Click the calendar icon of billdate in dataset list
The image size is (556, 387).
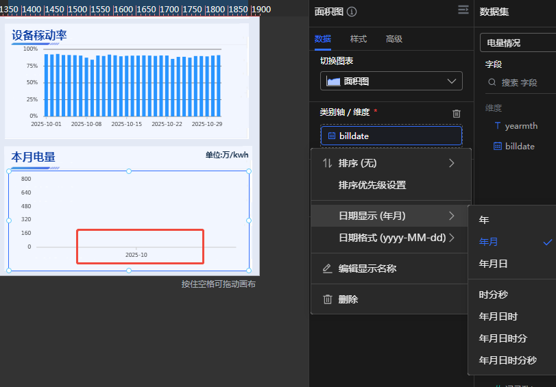coord(498,146)
